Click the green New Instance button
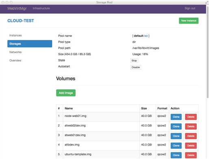Image resolution: width=209 pixels, height=159 pixels. [x=189, y=21]
